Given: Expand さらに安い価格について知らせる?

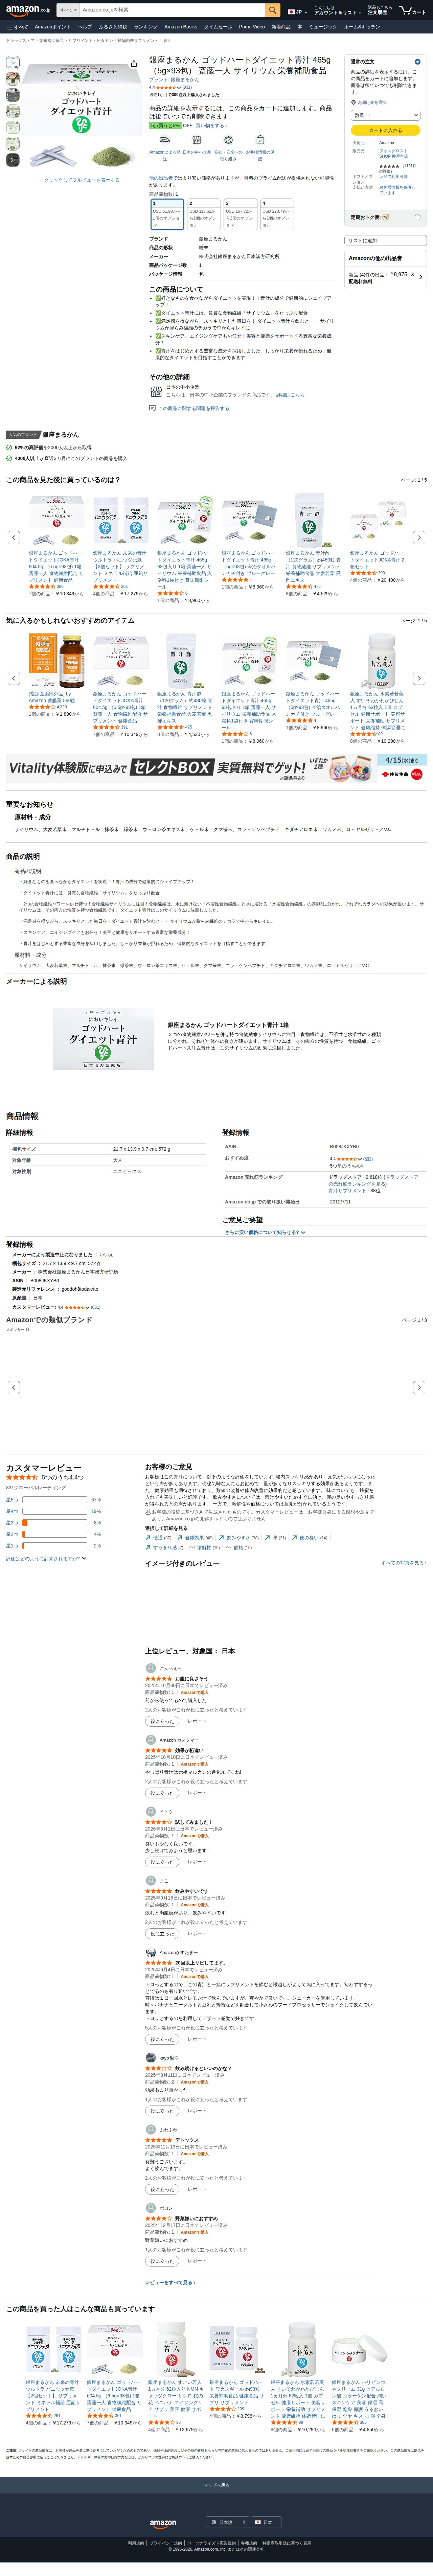Looking at the screenshot, I should [x=265, y=1232].
